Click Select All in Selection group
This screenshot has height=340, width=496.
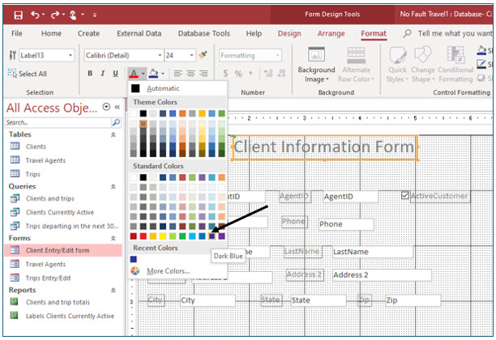coord(28,74)
